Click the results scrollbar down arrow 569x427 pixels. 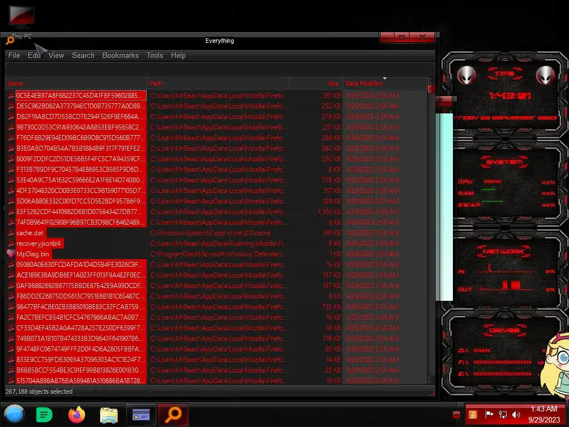coord(431,380)
